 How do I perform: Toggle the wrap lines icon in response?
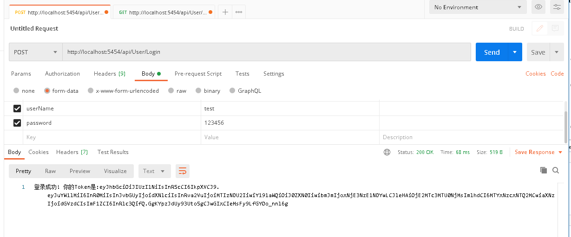point(182,171)
